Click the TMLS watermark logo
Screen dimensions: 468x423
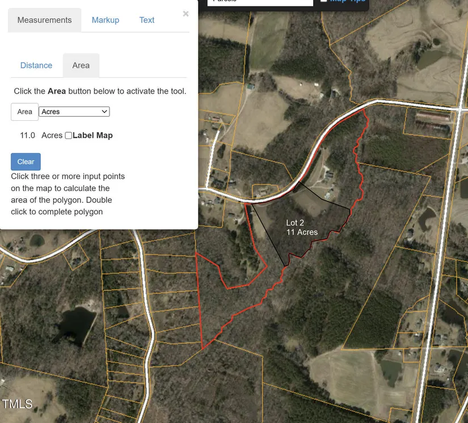point(17,404)
